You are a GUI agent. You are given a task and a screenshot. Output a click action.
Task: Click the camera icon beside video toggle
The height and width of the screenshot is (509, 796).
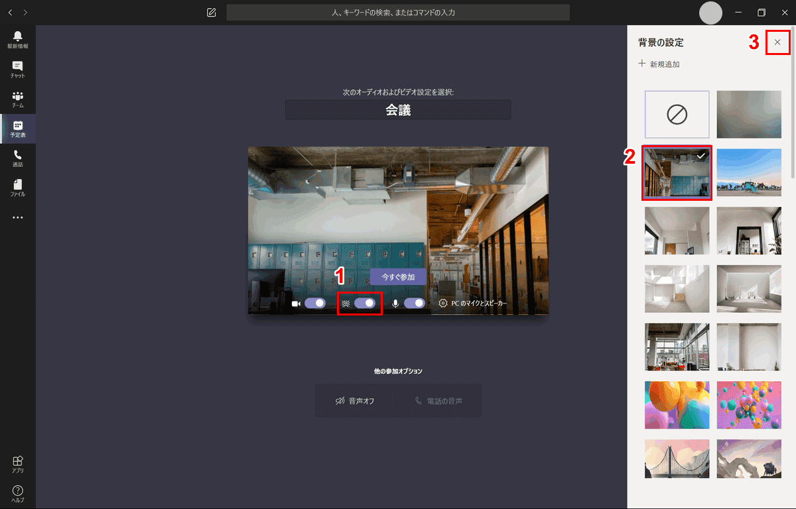296,304
